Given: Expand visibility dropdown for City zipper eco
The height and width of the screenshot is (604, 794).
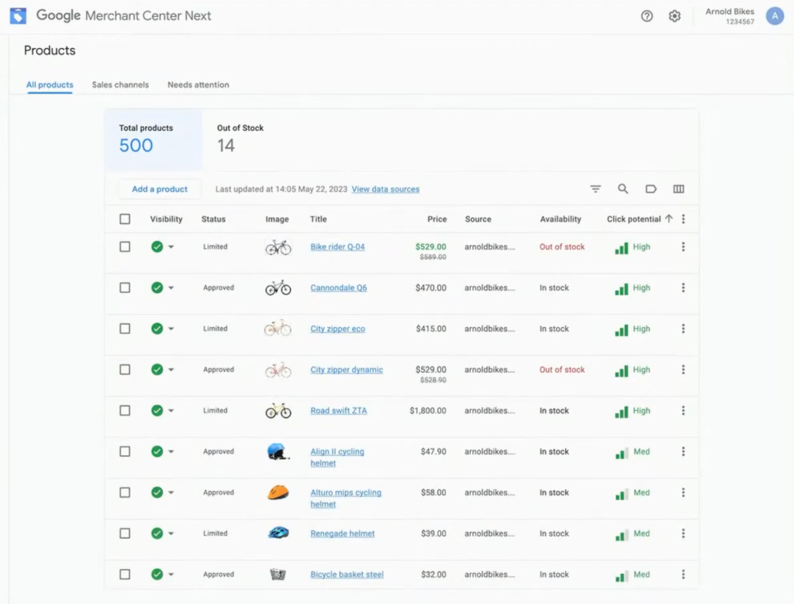Looking at the screenshot, I should pyautogui.click(x=171, y=329).
